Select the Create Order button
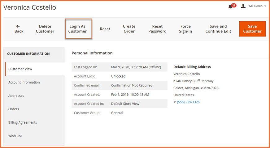This screenshot has height=148, width=270. pos(129,29)
